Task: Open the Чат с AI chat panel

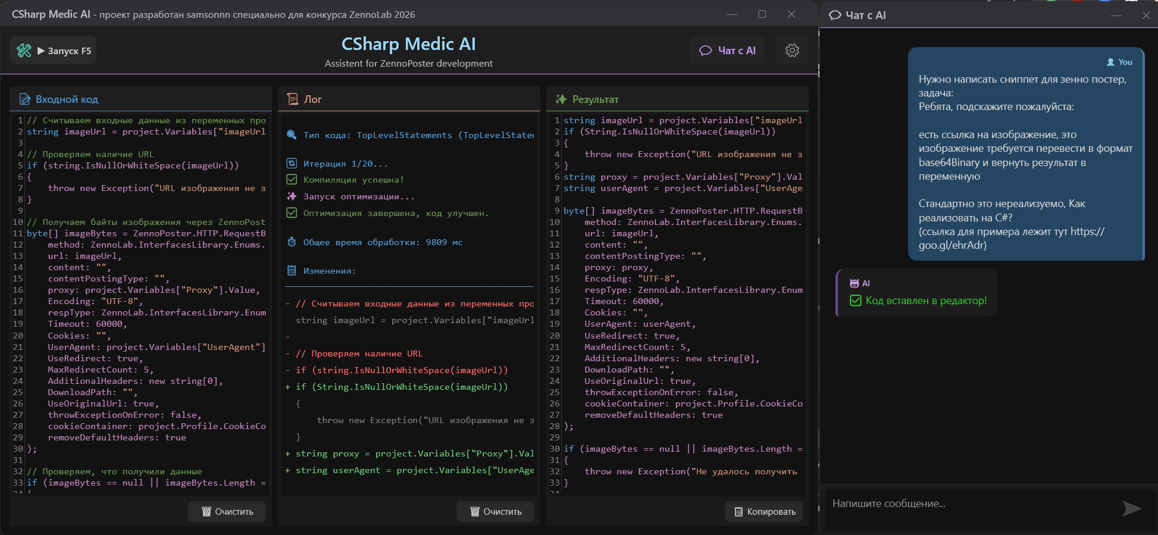Action: coord(727,51)
